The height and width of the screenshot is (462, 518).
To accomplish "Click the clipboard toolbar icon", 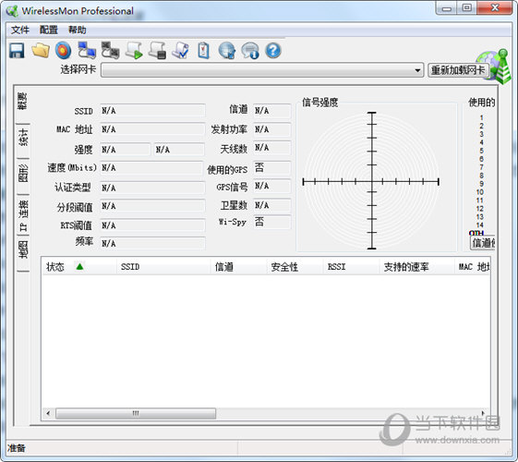I will 203,51.
